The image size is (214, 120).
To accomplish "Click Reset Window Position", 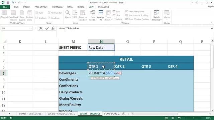I will tap(137, 19).
